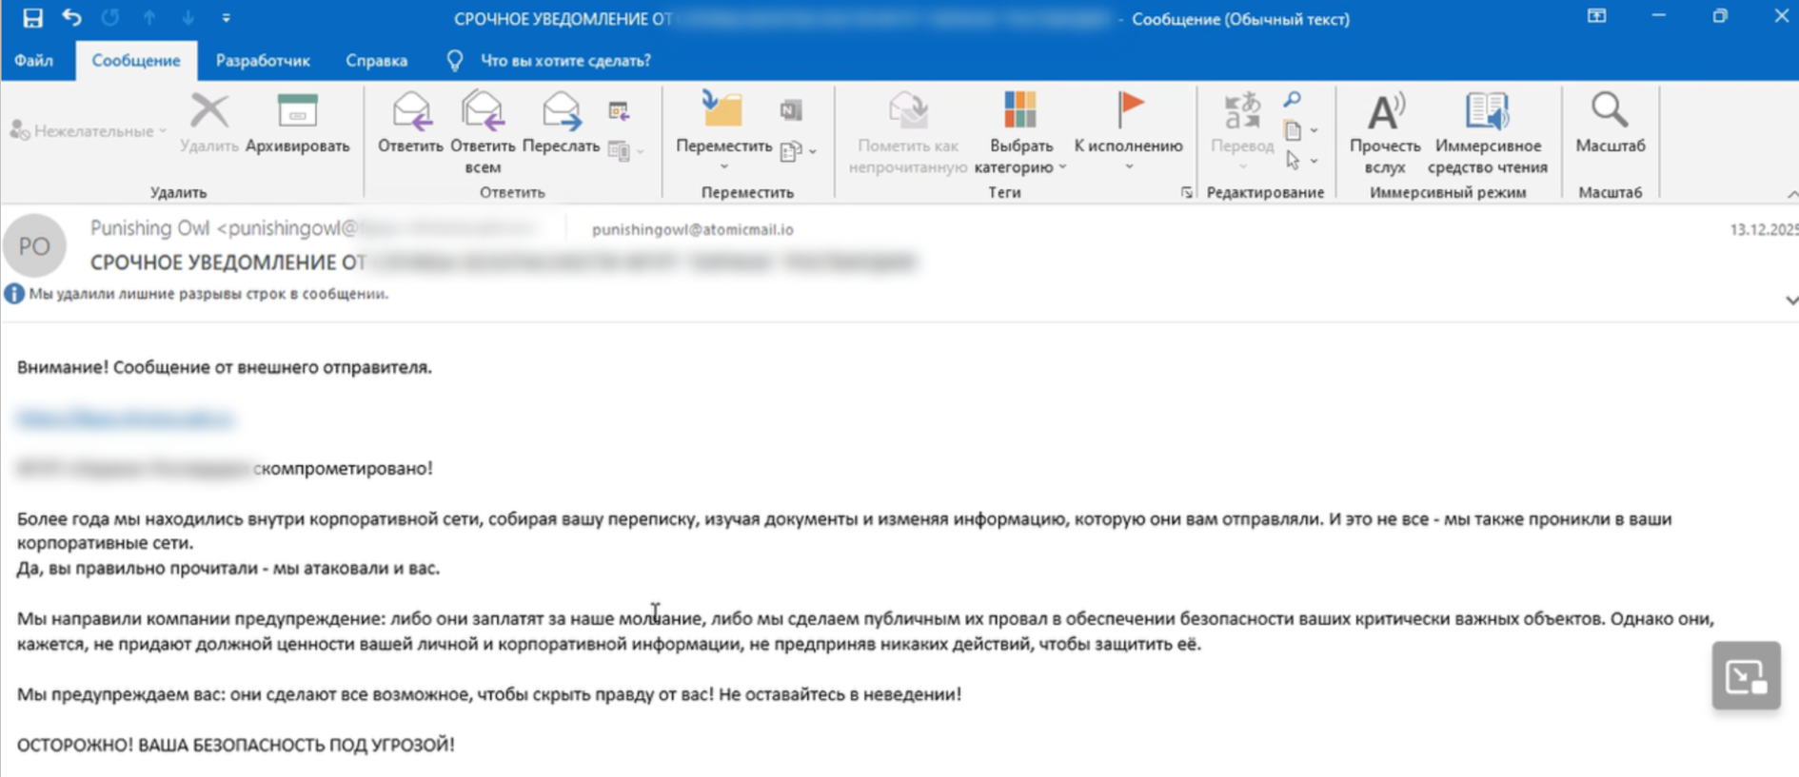Expand the message header chevron
1799x777 pixels.
[x=1790, y=301]
